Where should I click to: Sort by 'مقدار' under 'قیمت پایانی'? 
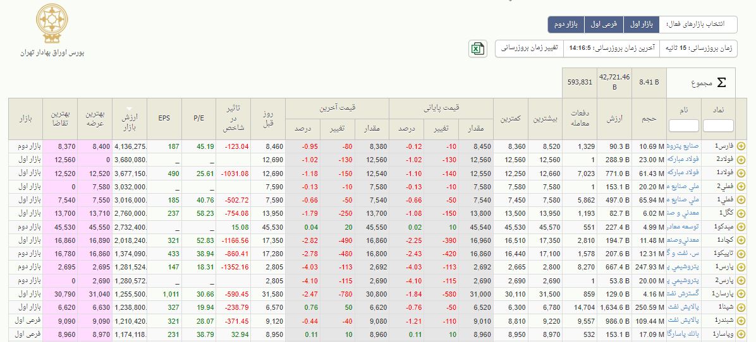pos(476,129)
